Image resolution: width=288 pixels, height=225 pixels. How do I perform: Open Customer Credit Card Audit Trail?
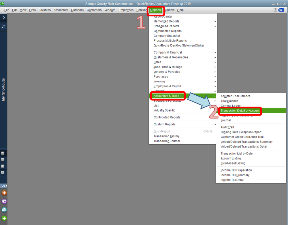pos(242,137)
